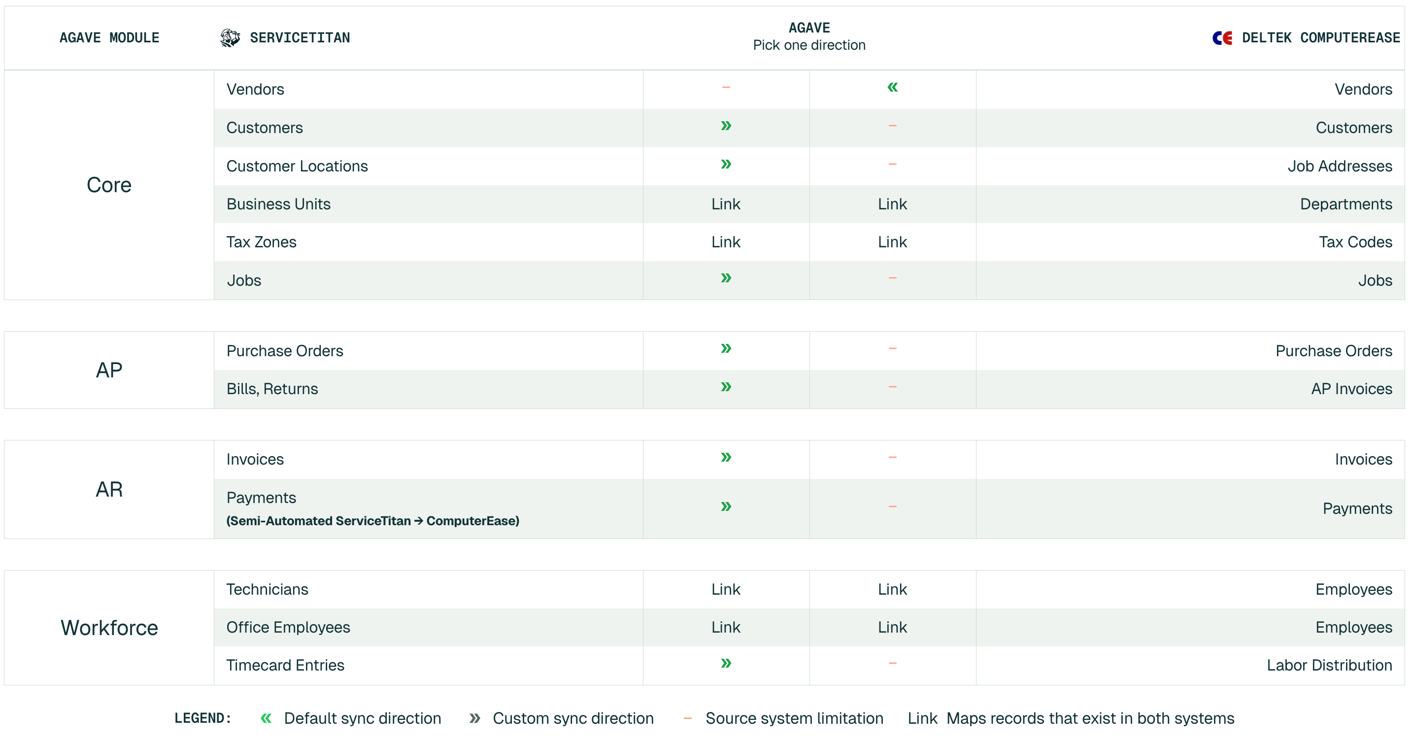Click the second Link in Tax Zones row
The width and height of the screenshot is (1412, 741).
(x=892, y=242)
